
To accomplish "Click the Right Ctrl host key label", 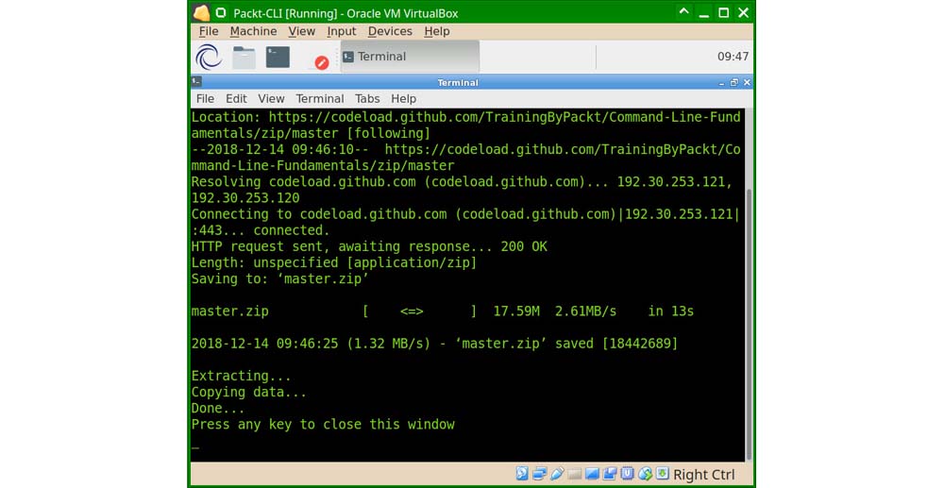I will pyautogui.click(x=704, y=474).
